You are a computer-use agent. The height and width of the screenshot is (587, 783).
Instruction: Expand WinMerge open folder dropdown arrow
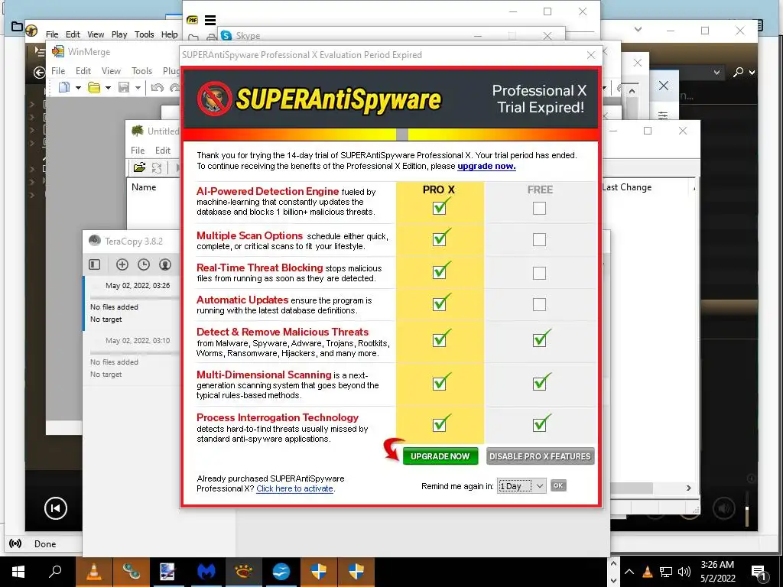[107, 88]
